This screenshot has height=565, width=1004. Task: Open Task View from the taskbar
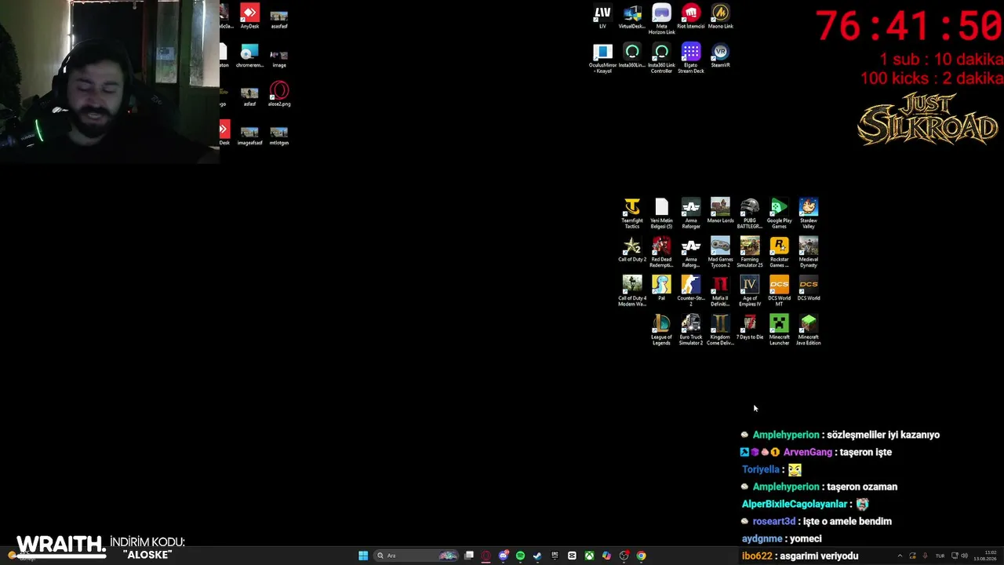469,556
